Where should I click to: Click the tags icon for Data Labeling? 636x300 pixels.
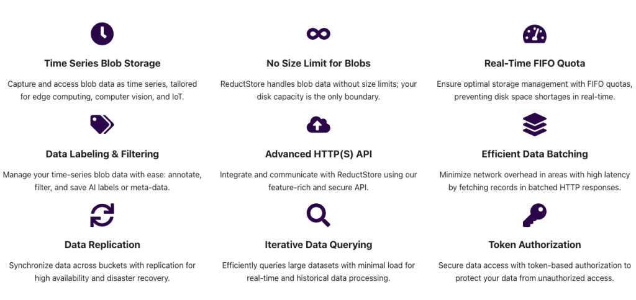click(102, 125)
